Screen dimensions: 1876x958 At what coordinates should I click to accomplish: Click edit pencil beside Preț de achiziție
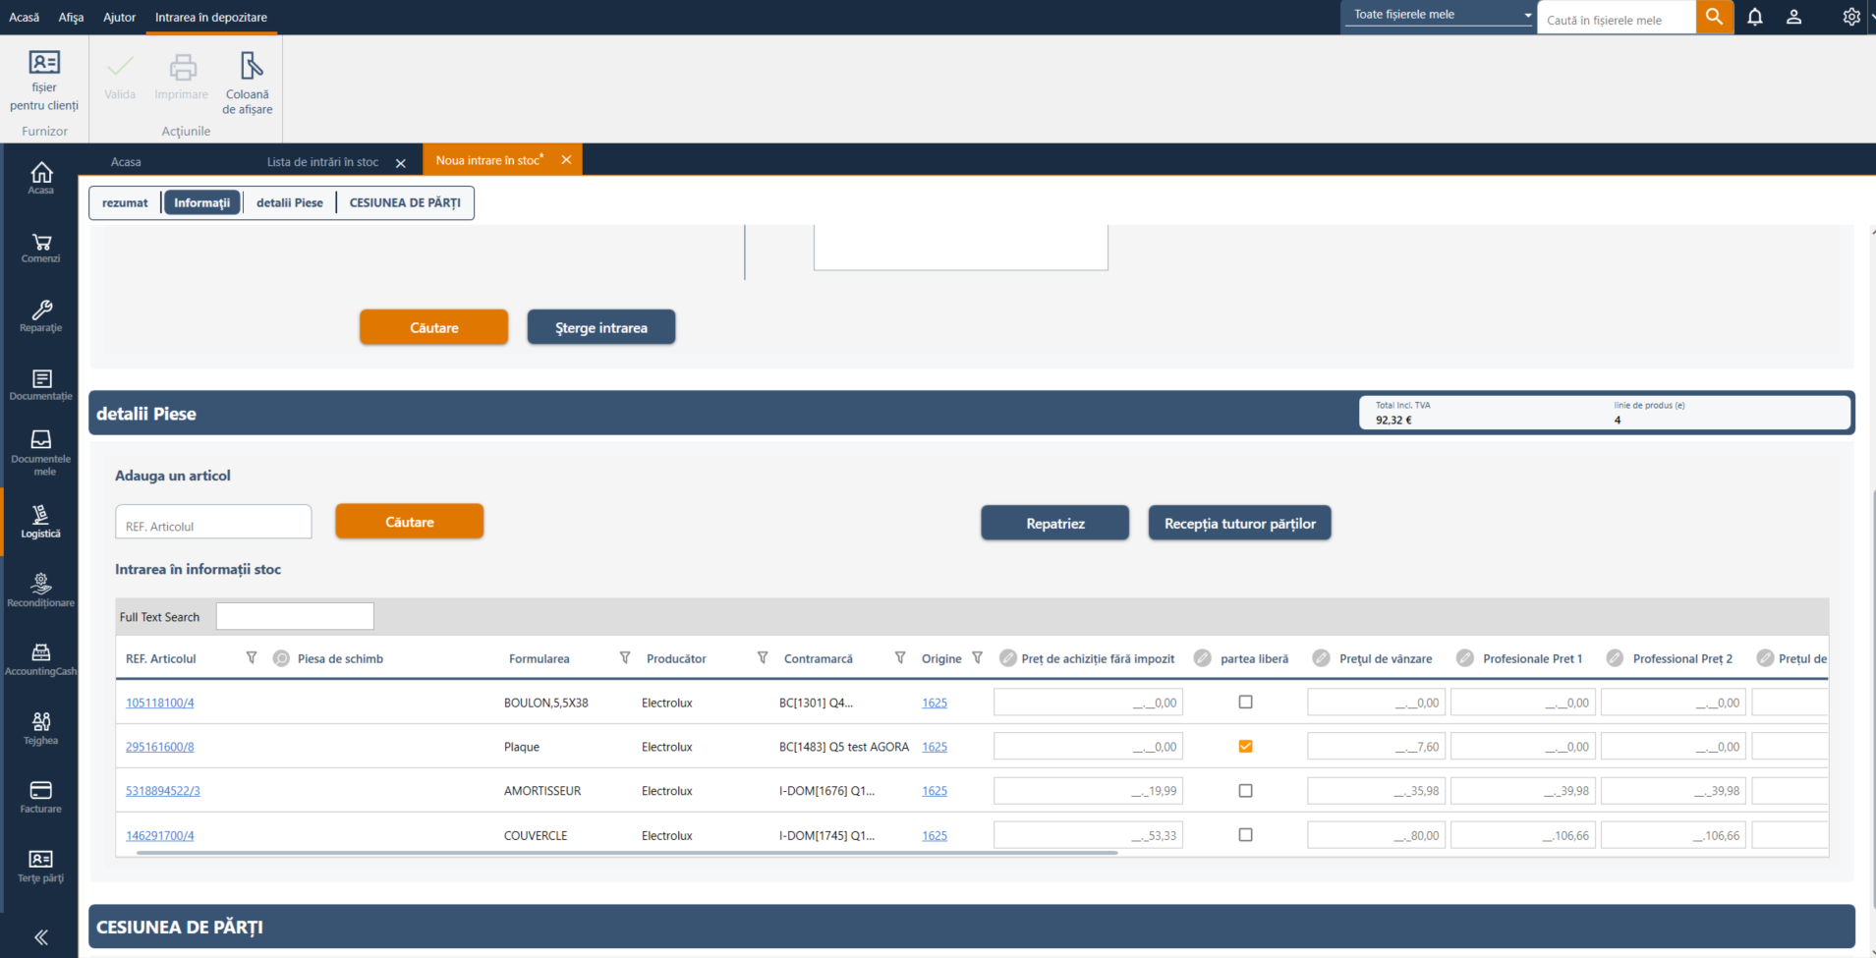tap(1008, 658)
